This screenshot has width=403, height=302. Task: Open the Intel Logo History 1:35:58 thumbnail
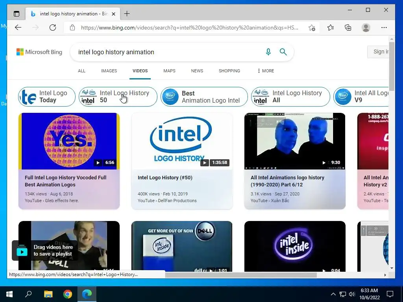pos(182,141)
